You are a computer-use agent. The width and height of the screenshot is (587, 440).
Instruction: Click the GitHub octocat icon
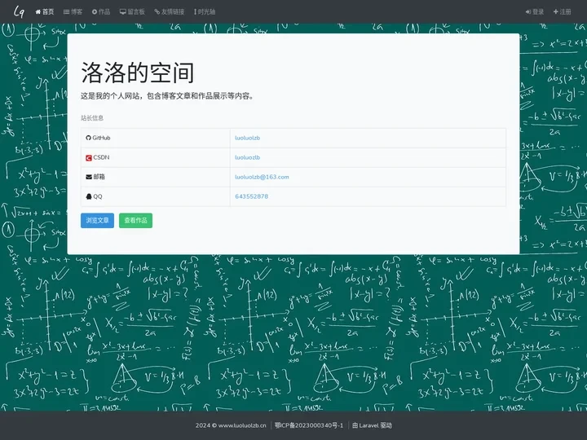[88, 138]
